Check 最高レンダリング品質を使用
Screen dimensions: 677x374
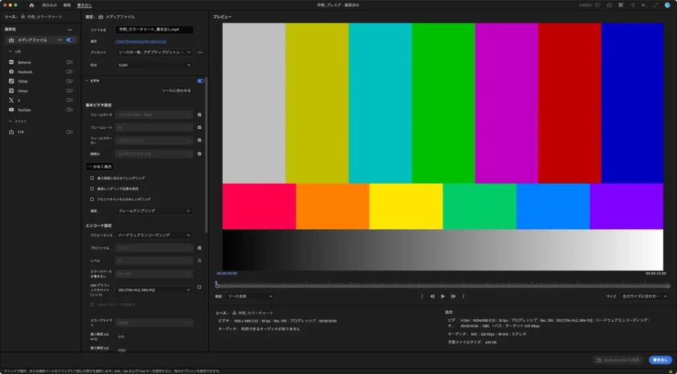tap(92, 188)
